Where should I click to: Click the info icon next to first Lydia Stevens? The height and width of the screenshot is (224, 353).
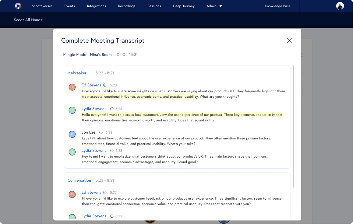[112, 109]
